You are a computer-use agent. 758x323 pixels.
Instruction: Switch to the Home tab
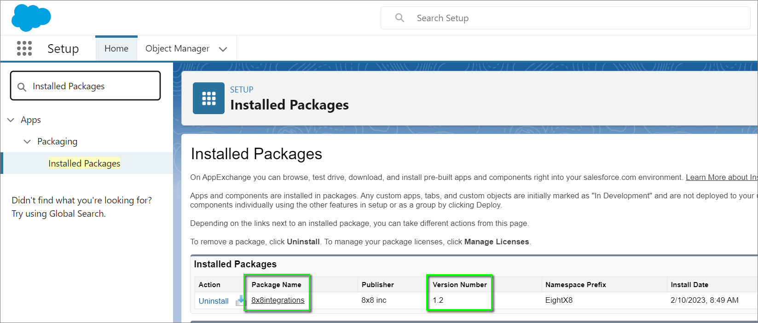pyautogui.click(x=116, y=49)
